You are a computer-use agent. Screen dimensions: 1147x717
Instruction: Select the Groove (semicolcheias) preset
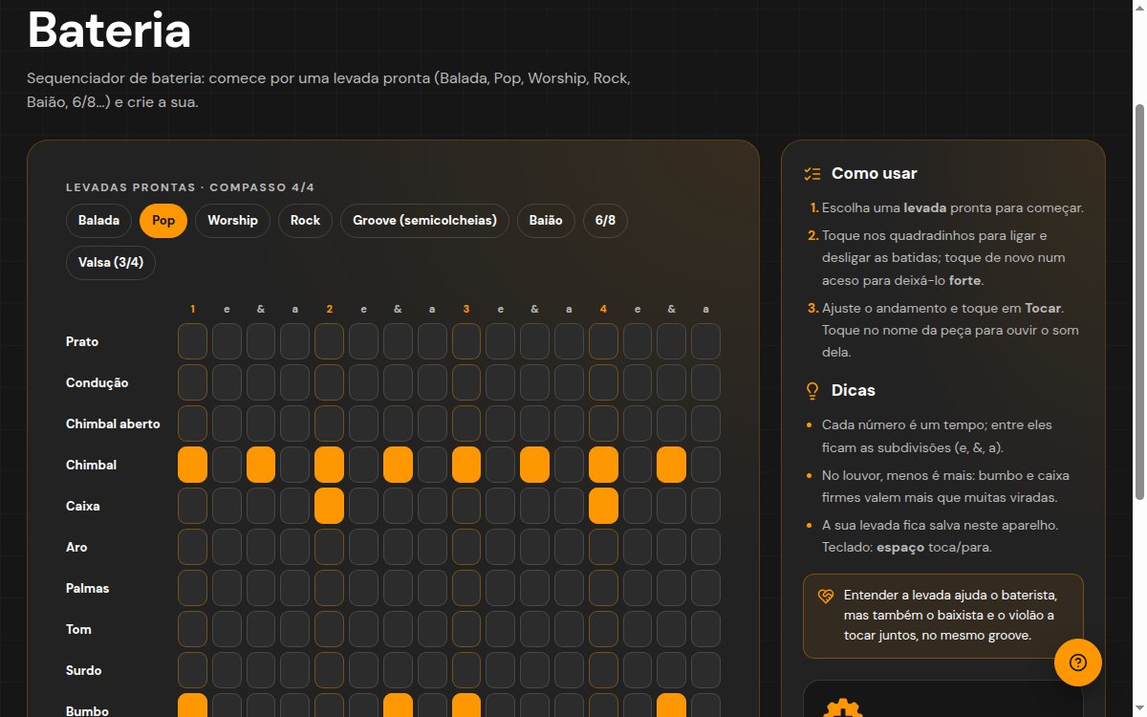click(x=424, y=221)
